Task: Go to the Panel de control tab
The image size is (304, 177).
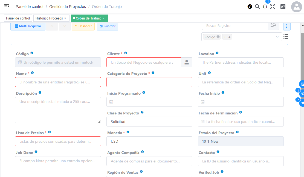Action: pyautogui.click(x=18, y=18)
